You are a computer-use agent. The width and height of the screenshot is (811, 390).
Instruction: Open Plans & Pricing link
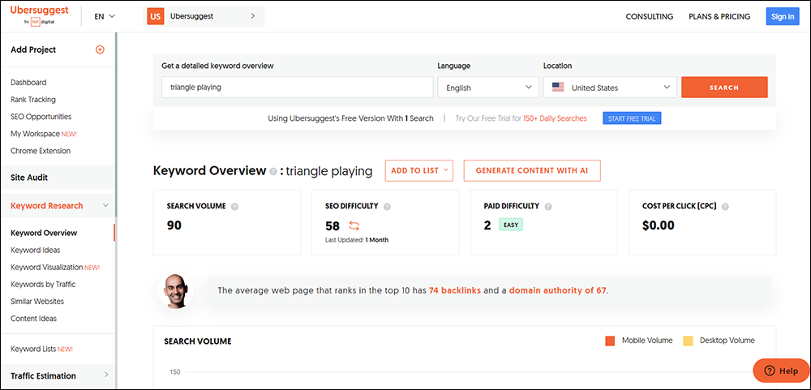(x=719, y=16)
